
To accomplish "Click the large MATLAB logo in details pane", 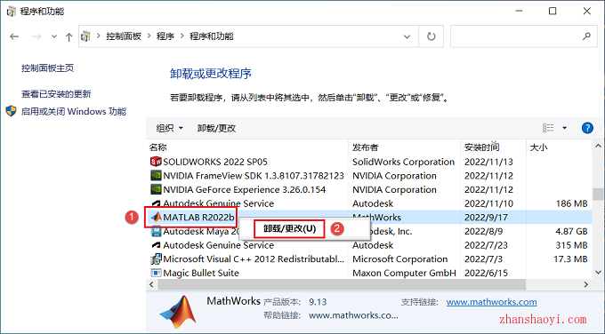I will tap(178, 312).
